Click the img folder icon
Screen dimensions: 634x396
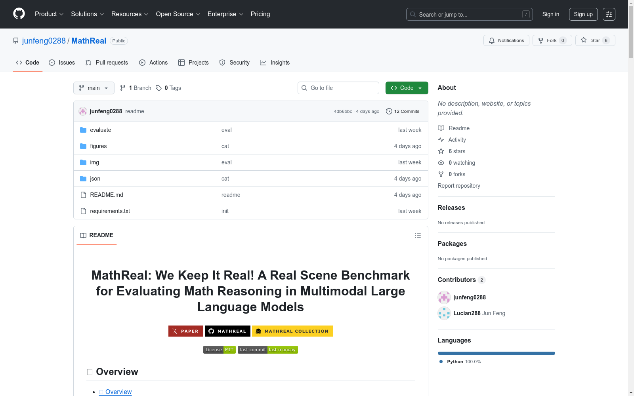click(83, 162)
